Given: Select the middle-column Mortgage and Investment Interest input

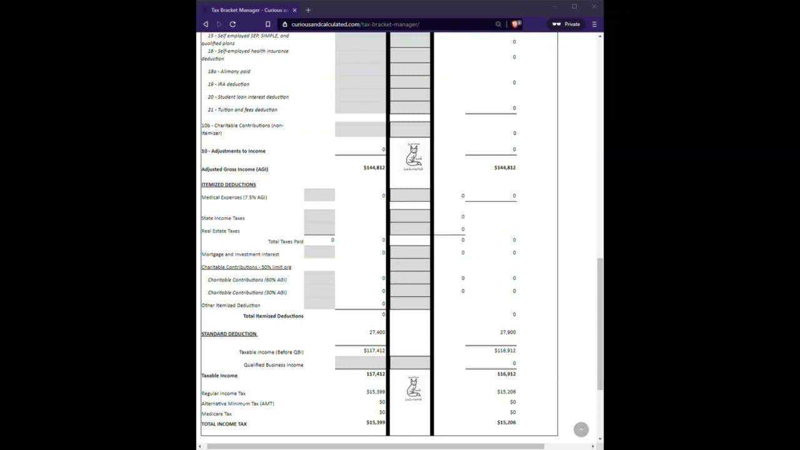Looking at the screenshot, I should [410, 252].
